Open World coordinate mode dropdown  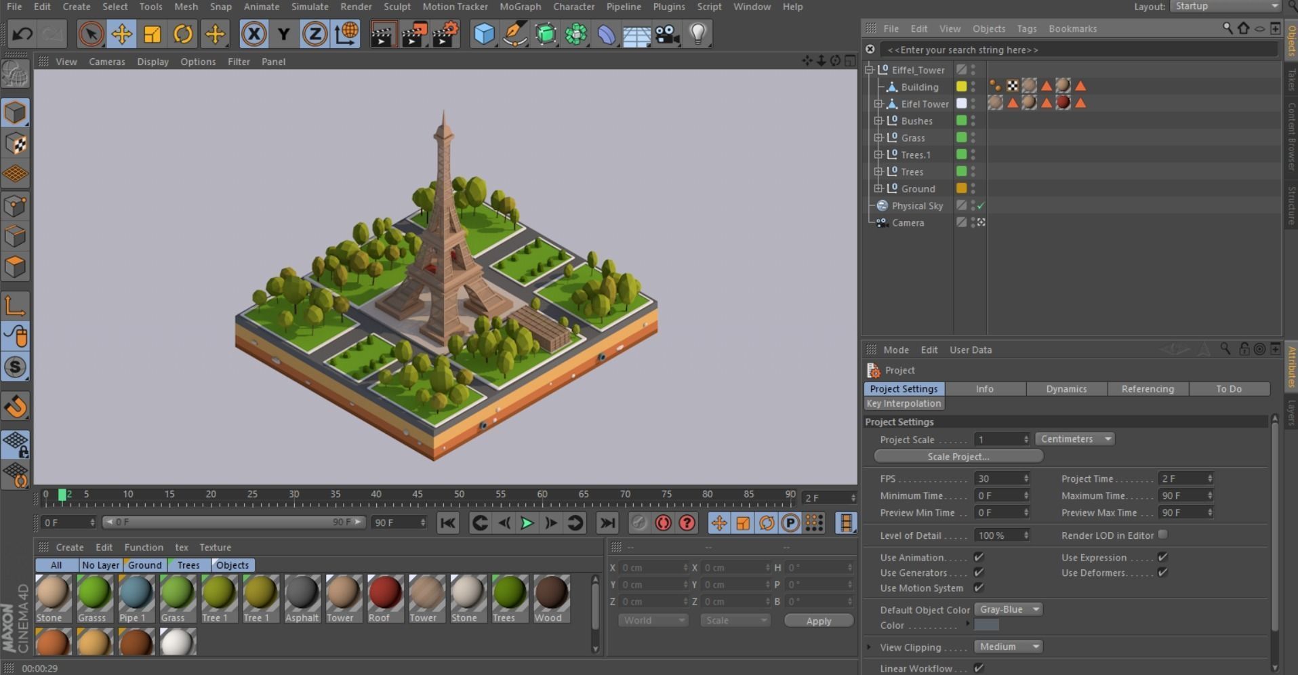pyautogui.click(x=653, y=620)
